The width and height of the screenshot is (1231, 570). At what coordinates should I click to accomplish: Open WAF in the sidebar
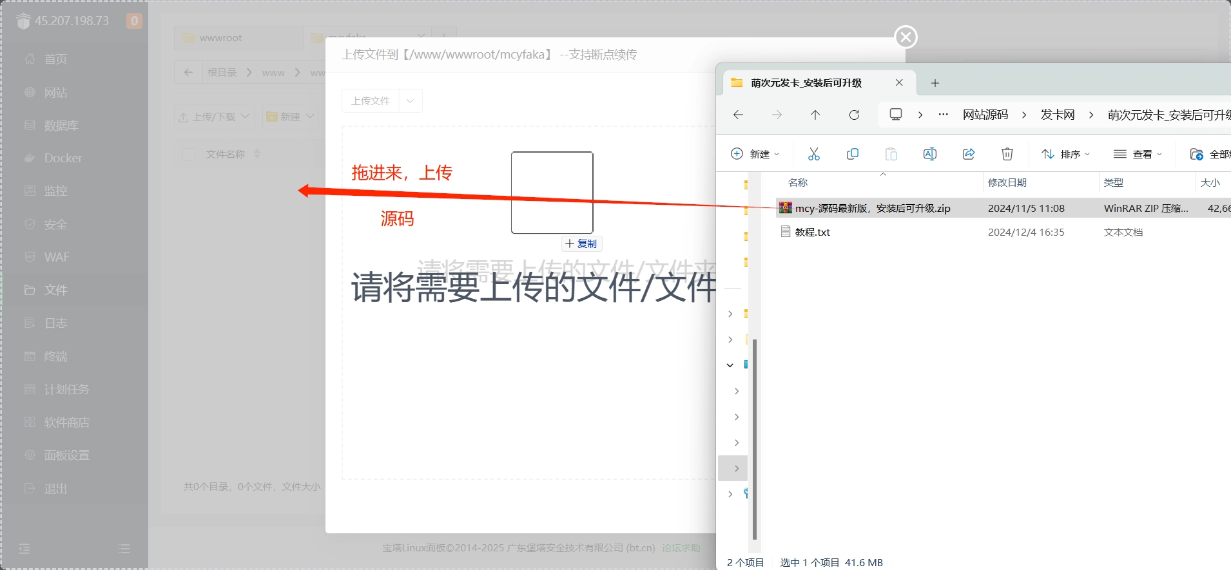(56, 258)
